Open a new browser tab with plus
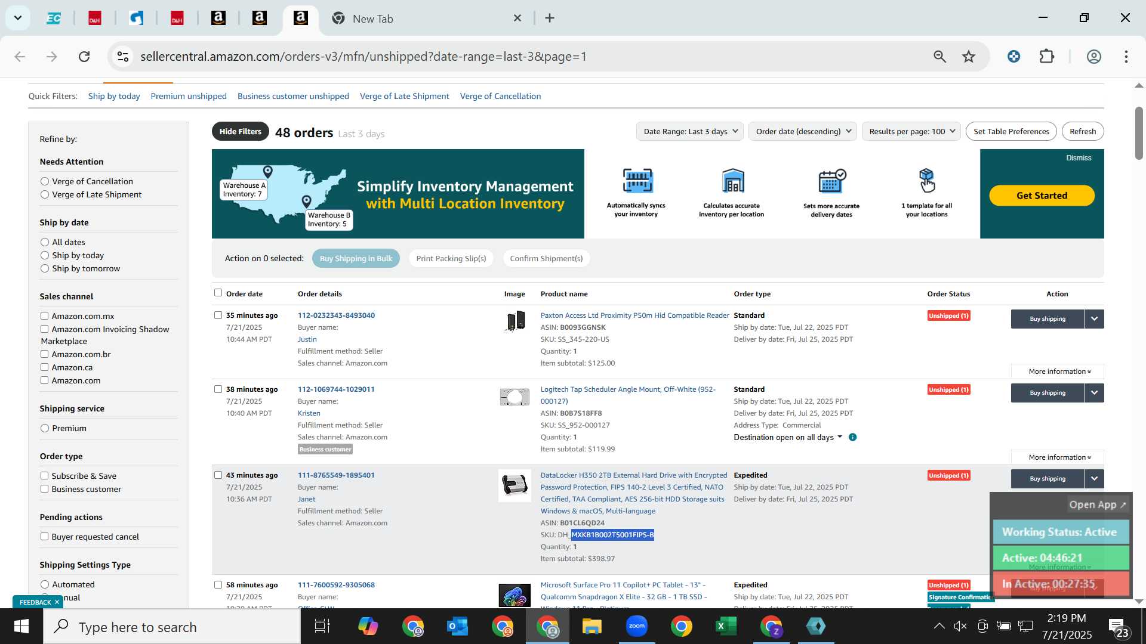 (x=550, y=18)
